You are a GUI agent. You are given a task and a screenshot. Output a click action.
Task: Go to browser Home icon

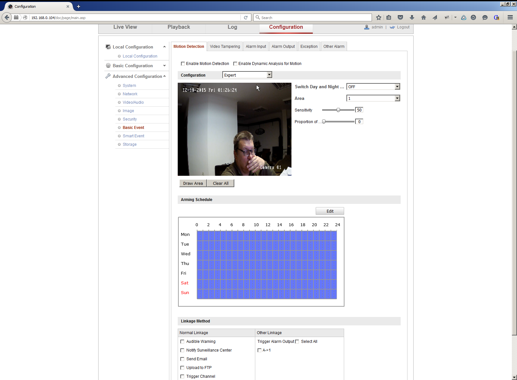pos(424,17)
